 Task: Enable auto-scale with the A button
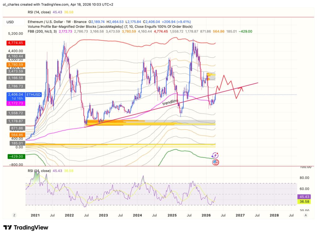coord(306,215)
